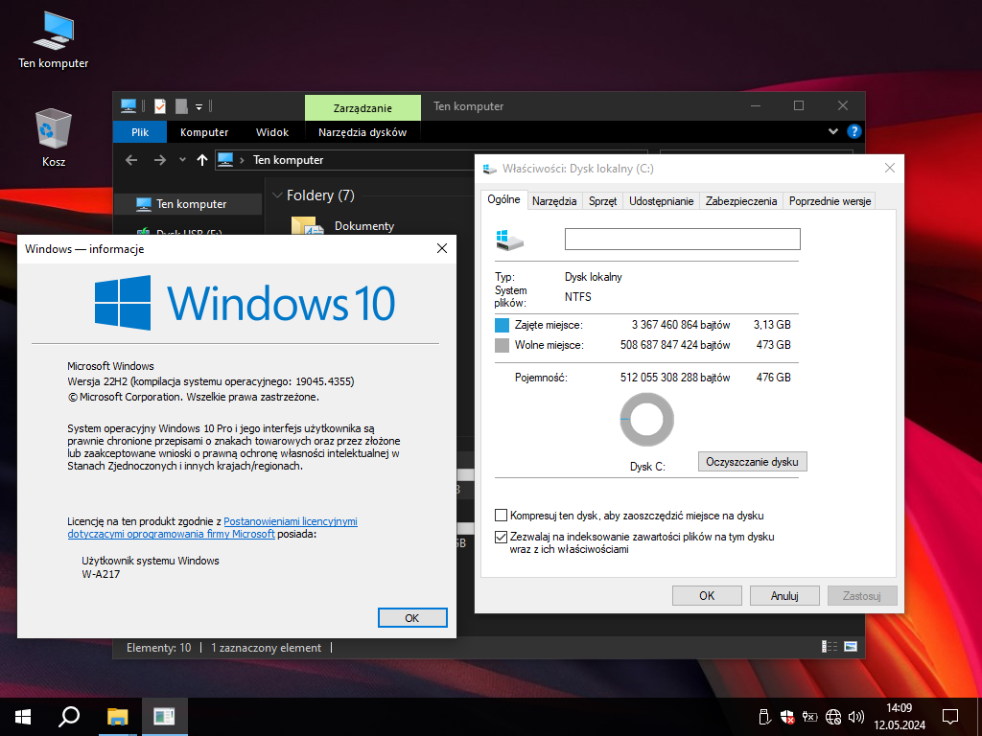Switch to details view in status bar
Screen dimensions: 982x736
click(829, 648)
